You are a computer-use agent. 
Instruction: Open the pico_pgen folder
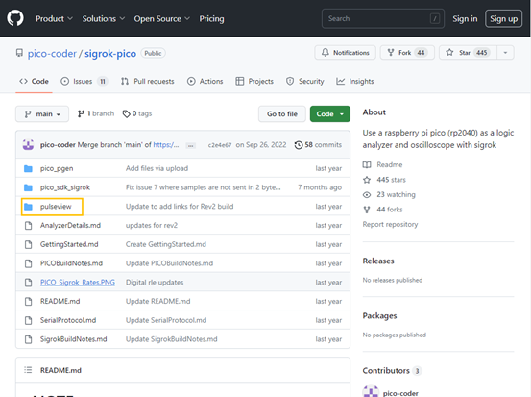(x=57, y=168)
